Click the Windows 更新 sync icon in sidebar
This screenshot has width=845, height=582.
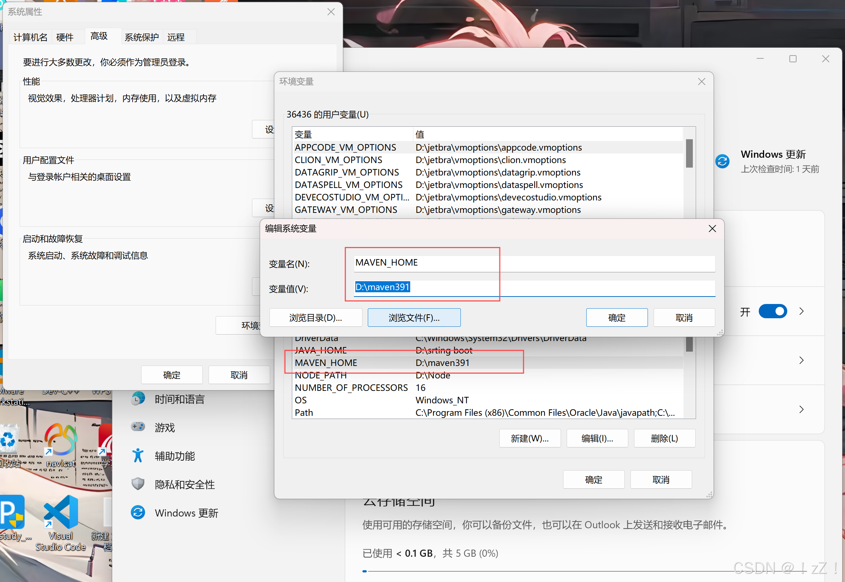[138, 513]
